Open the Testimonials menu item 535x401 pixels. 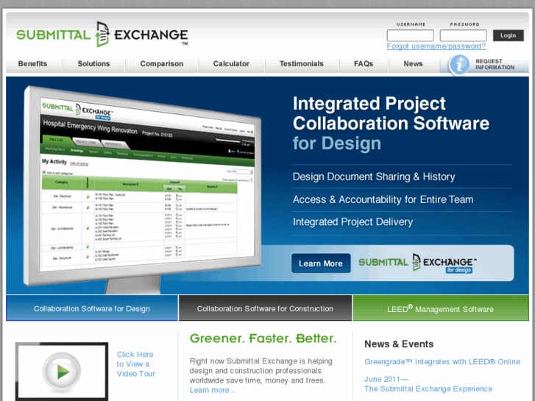pos(302,64)
